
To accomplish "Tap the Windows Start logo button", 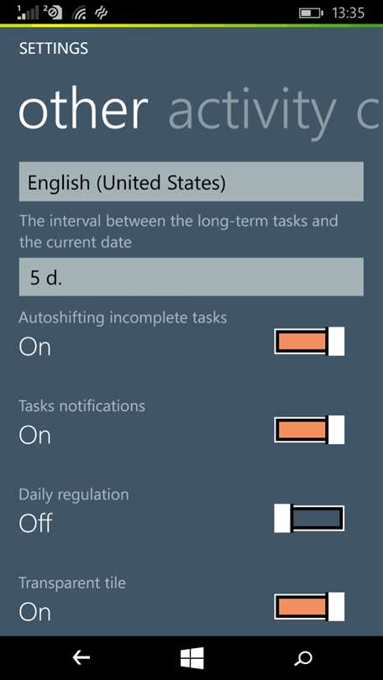I will [x=191, y=658].
